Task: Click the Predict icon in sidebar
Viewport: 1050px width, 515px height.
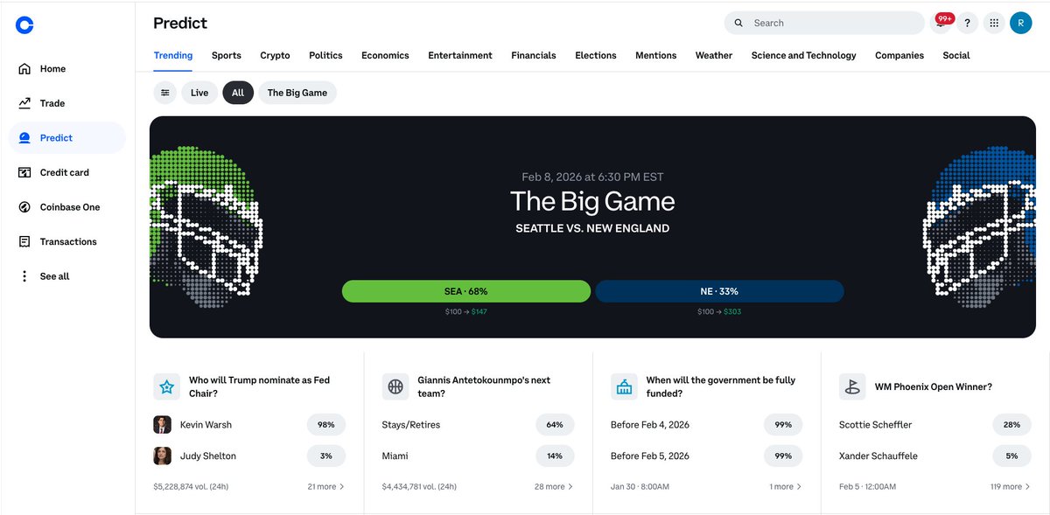Action: tap(24, 138)
